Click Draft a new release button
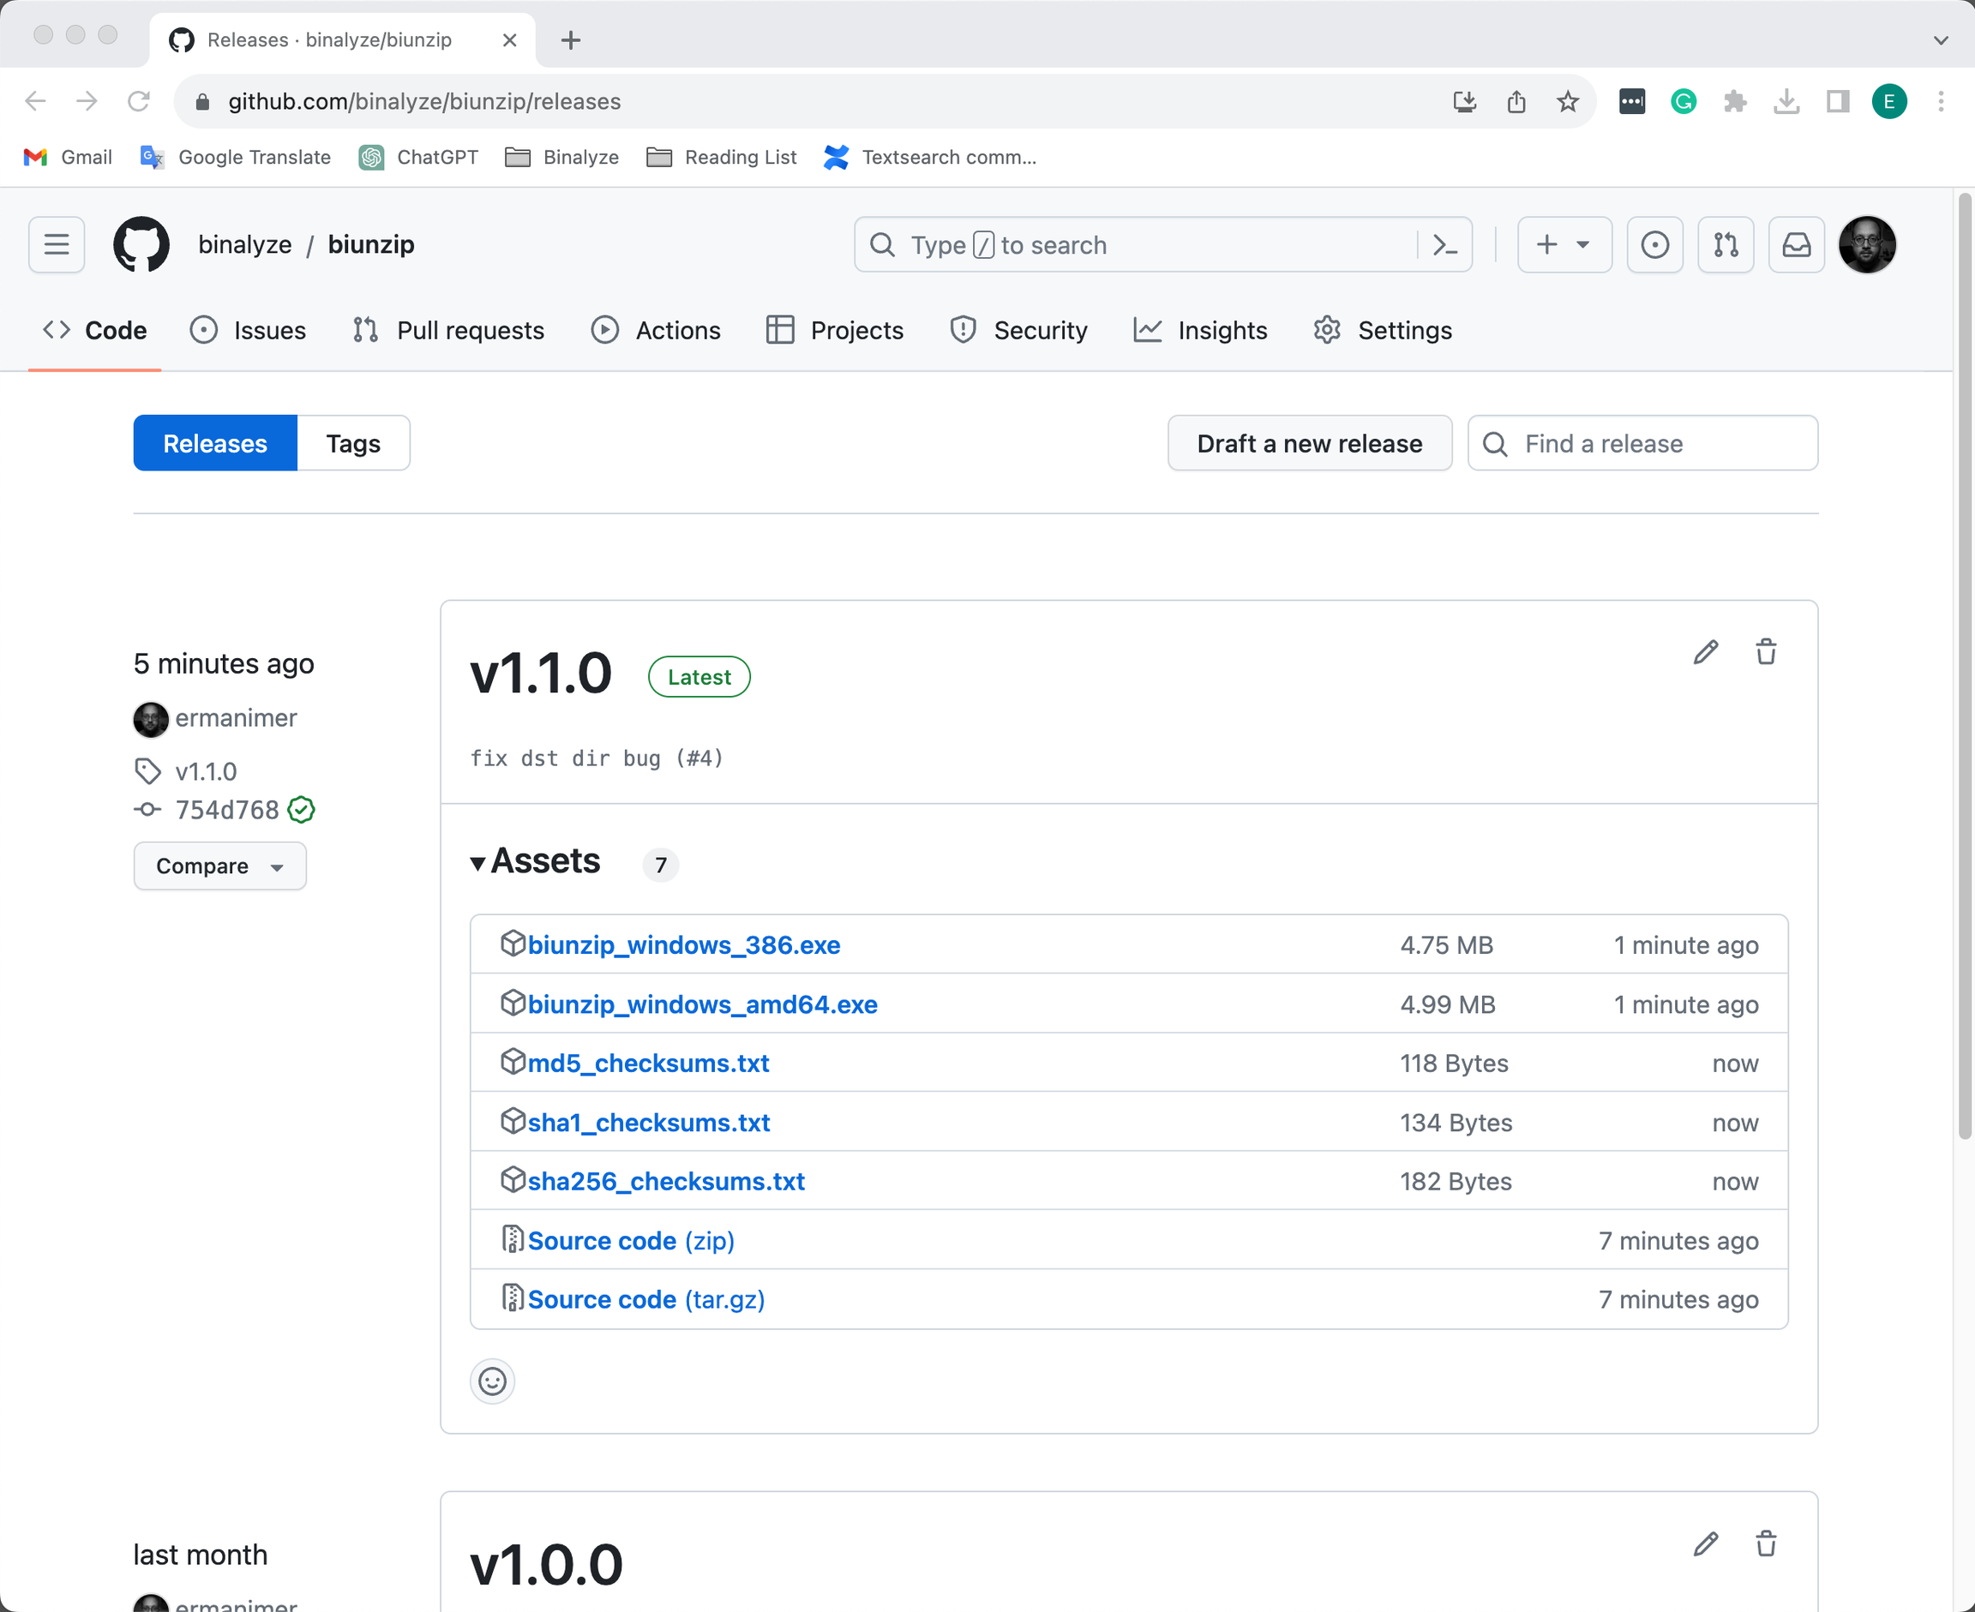This screenshot has width=1975, height=1612. coord(1308,443)
